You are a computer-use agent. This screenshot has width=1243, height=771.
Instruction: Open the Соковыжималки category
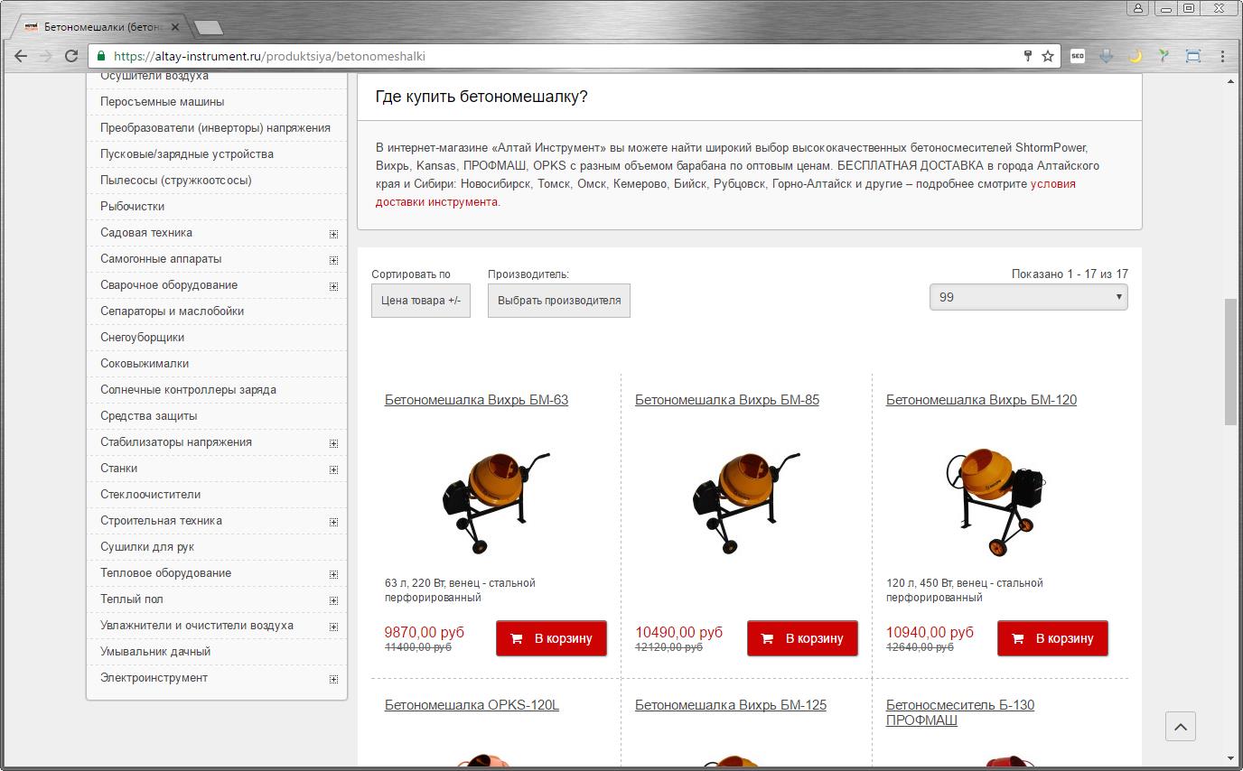pyautogui.click(x=145, y=364)
